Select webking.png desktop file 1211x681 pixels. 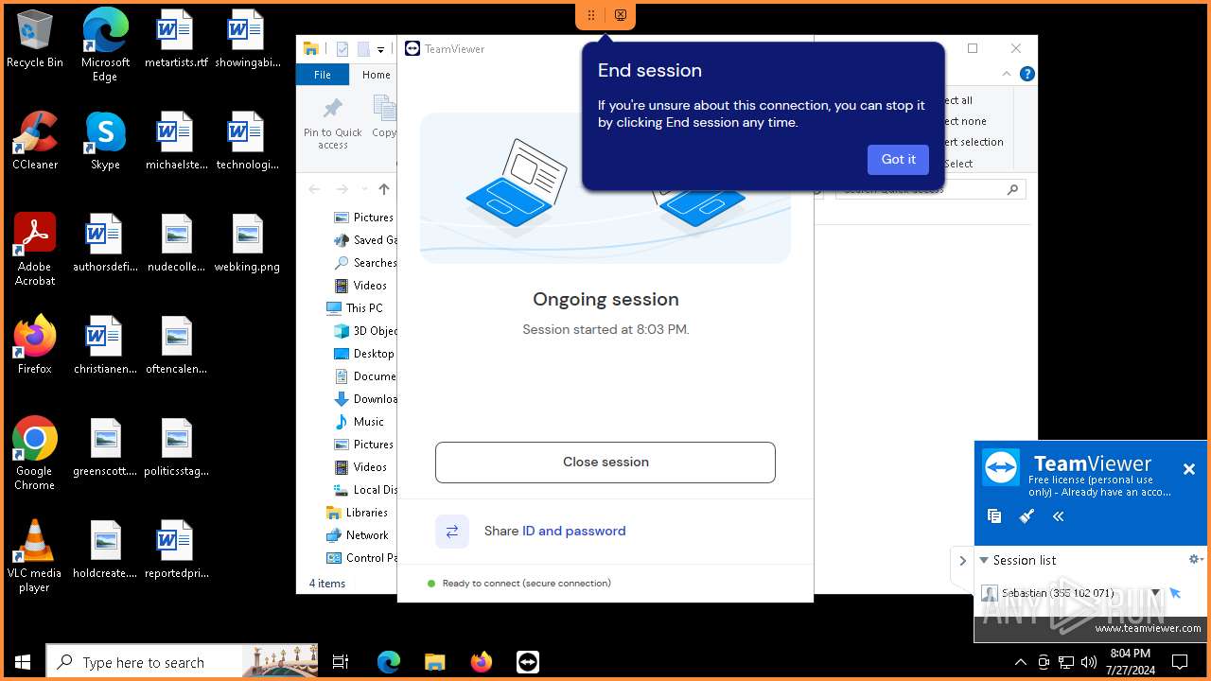pyautogui.click(x=247, y=243)
